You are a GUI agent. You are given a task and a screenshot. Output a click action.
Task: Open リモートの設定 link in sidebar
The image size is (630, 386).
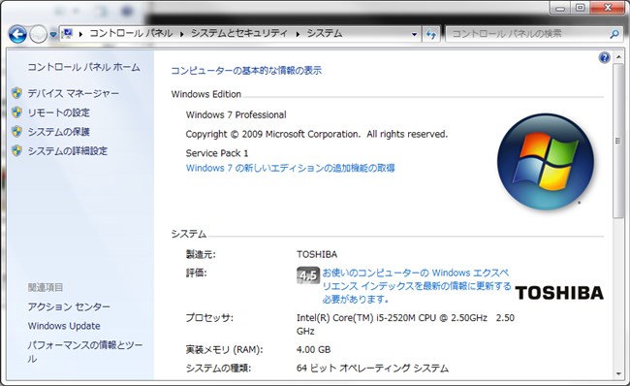[x=59, y=113]
